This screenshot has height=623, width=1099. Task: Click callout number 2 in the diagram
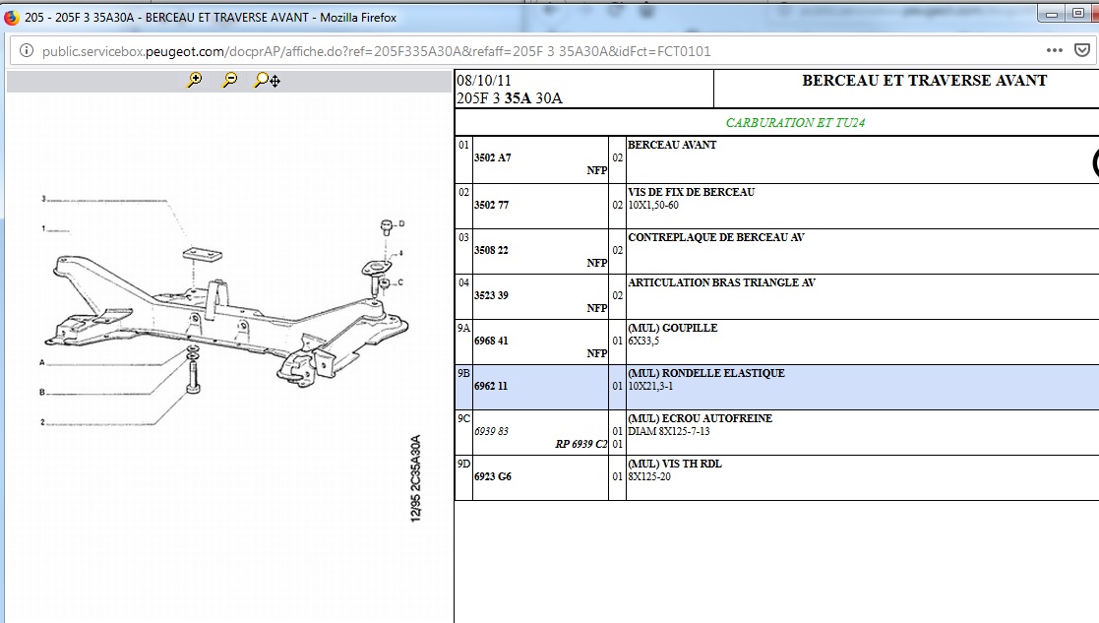[42, 422]
